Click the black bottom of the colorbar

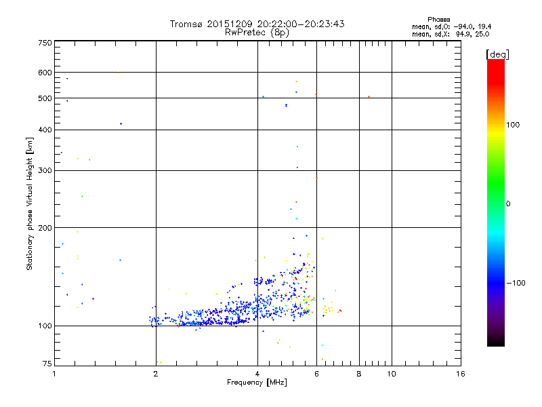coord(496,341)
